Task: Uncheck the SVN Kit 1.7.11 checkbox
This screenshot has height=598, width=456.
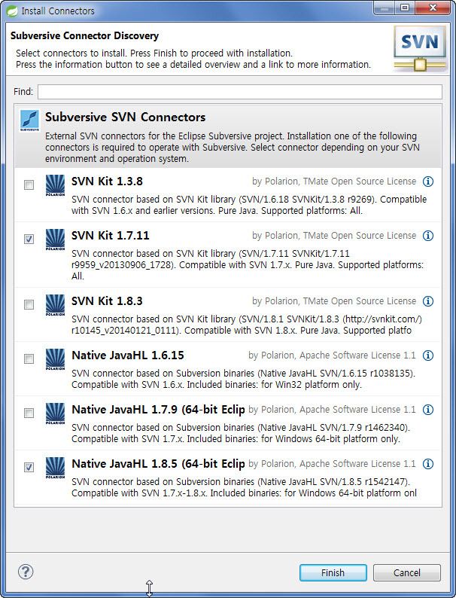Action: click(x=29, y=239)
